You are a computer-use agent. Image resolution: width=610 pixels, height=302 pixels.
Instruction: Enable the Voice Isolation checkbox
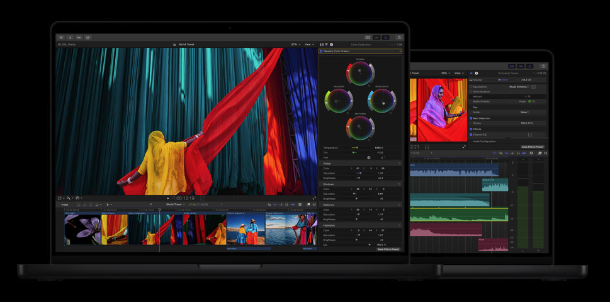click(471, 92)
